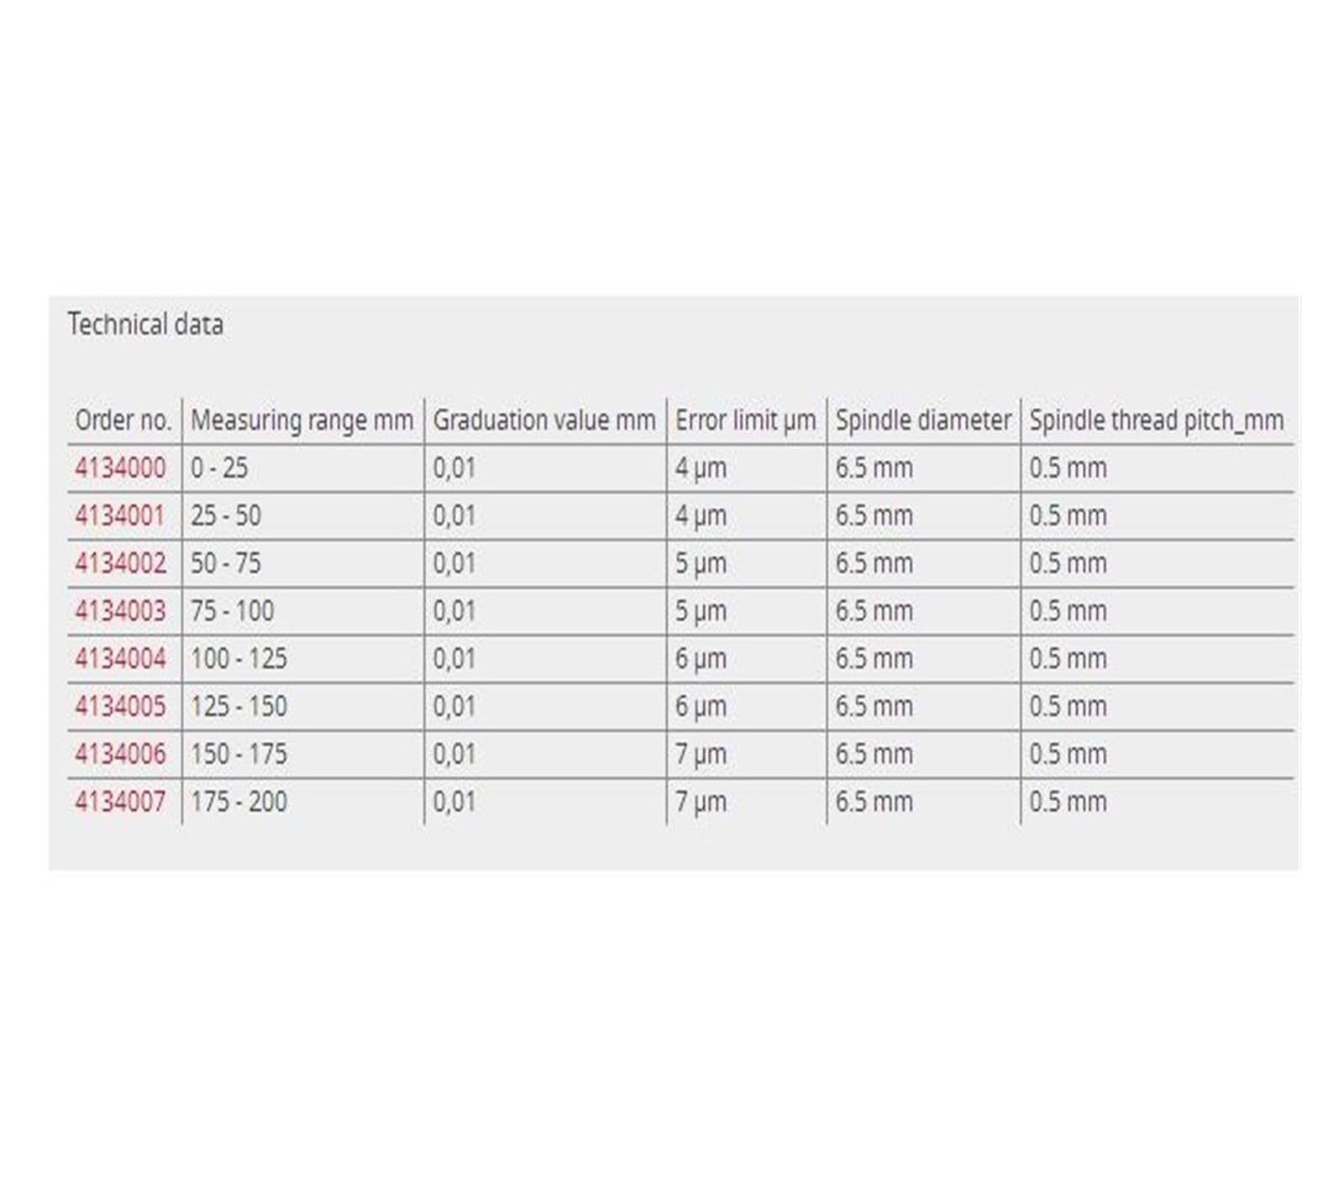
Task: Click the Error limit µm header
Action: pos(746,421)
